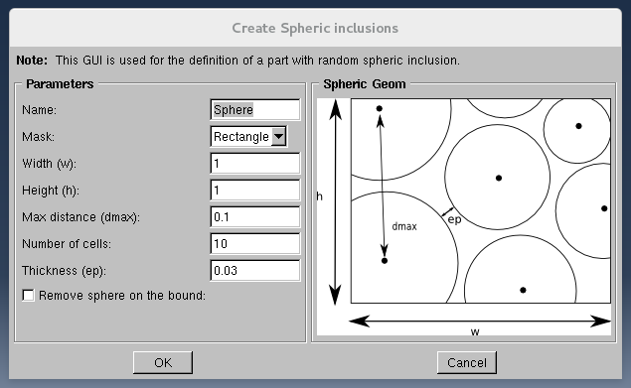Viewport: 631px width, 388px height.
Task: Click the dmax label in the diagram
Action: point(404,227)
